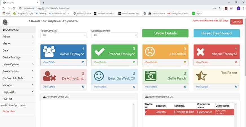Click the Absent Employee X icon
246x127 pixels.
[200, 52]
